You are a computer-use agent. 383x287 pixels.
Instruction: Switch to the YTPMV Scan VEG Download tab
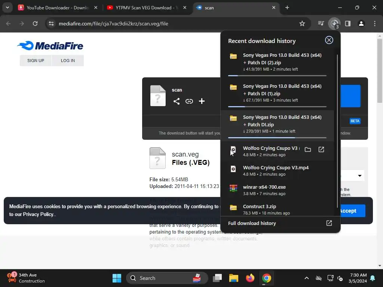coord(147,7)
